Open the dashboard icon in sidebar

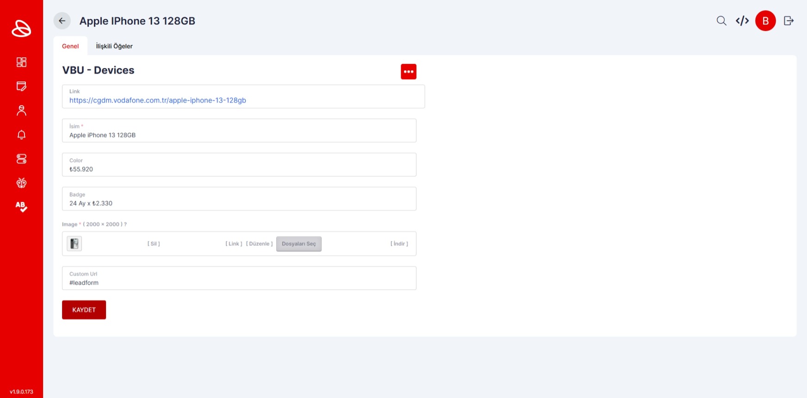pyautogui.click(x=21, y=62)
